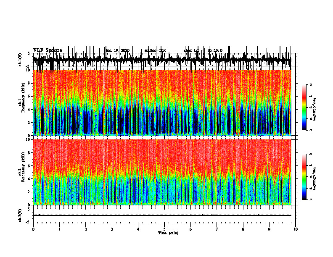Click the time axis tick label "7"

tap(217, 229)
